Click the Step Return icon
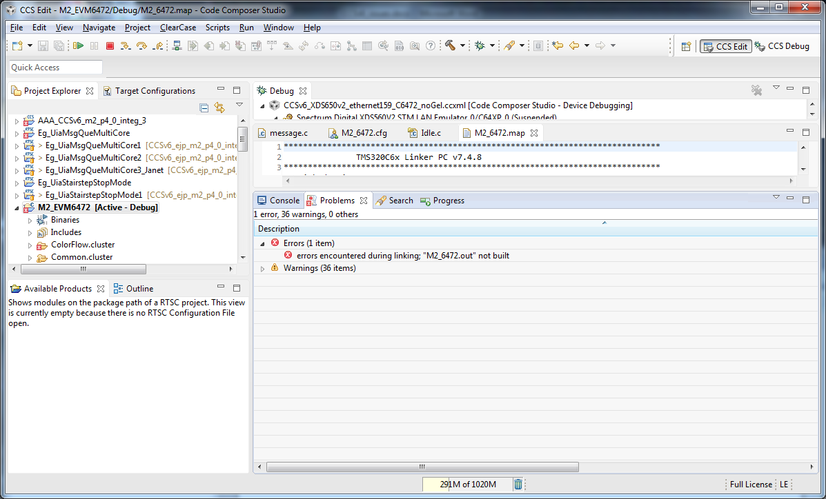The width and height of the screenshot is (826, 499). [157, 45]
